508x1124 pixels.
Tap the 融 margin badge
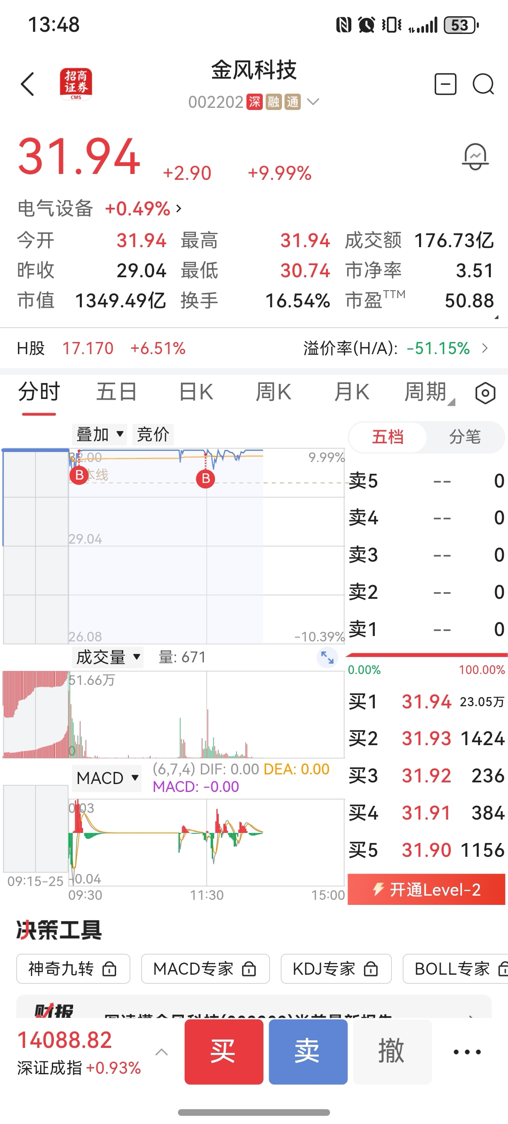(273, 102)
